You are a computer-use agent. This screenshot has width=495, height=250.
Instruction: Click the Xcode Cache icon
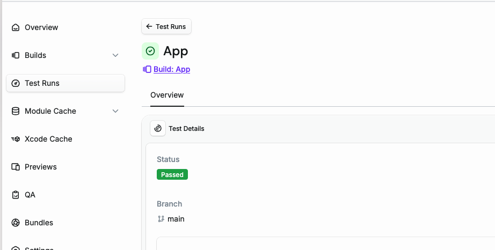16,139
